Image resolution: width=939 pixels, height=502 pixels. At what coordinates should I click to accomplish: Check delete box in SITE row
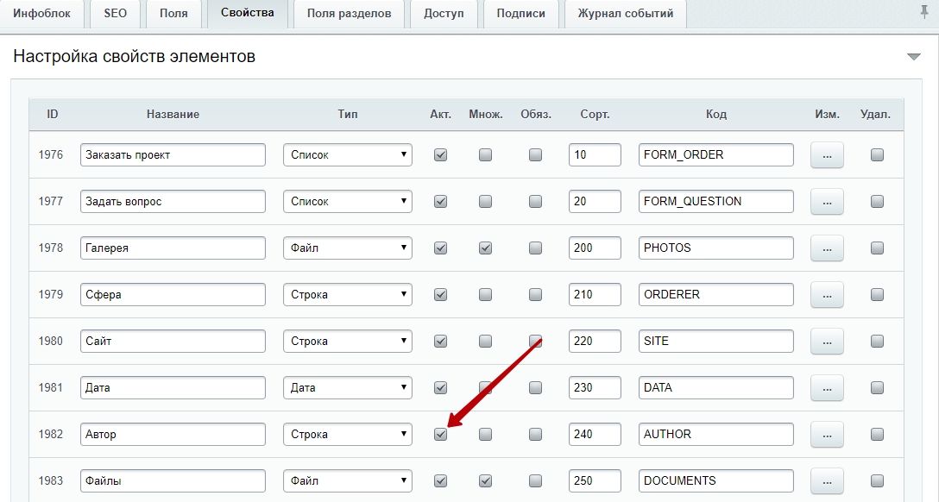878,341
